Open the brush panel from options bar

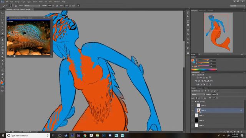tap(16, 6)
